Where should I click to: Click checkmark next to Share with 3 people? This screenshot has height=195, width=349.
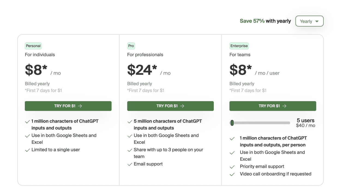[x=130, y=150]
